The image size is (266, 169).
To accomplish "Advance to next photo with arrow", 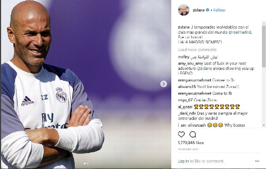I will click(164, 84).
